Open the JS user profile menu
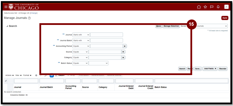The width and height of the screenshot is (233, 106). tap(226, 7)
